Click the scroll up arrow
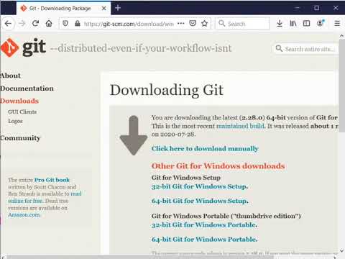 pos(342,36)
